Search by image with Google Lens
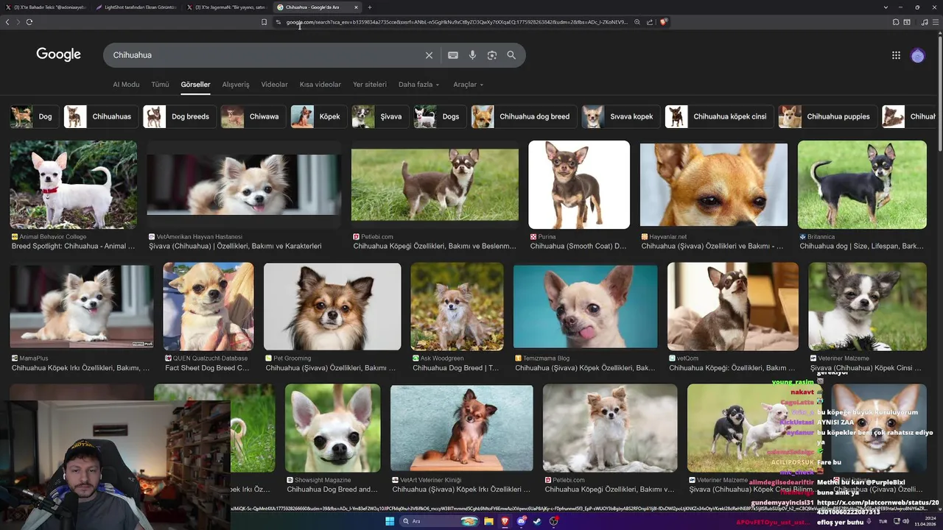This screenshot has width=943, height=530. pyautogui.click(x=492, y=55)
